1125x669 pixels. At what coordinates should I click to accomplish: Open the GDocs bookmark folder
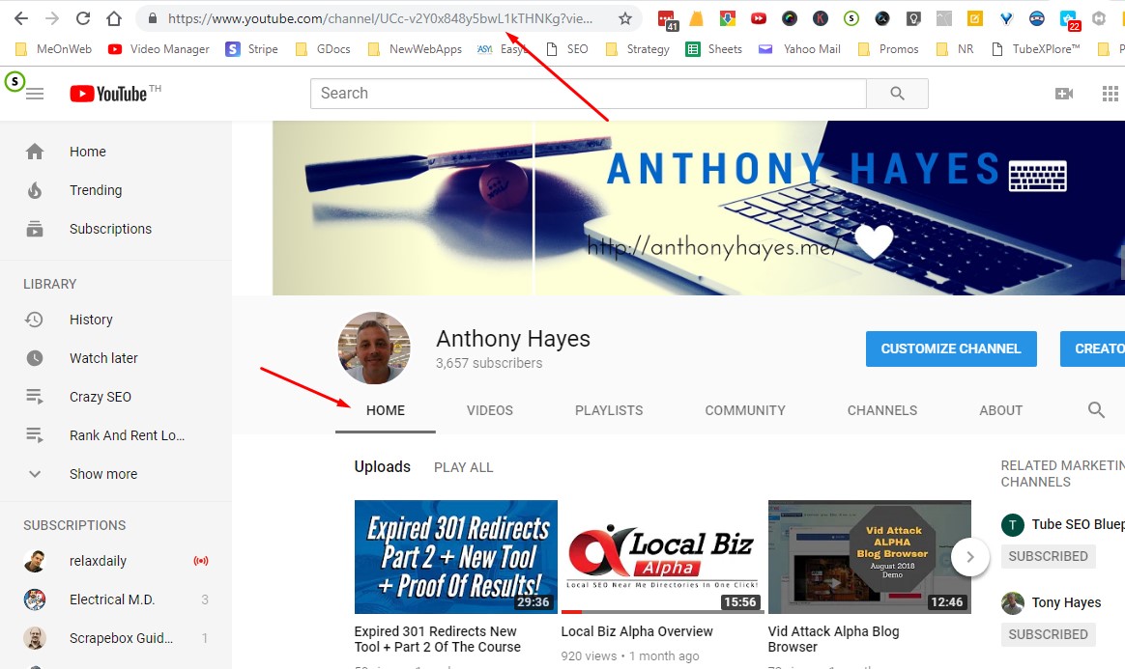coord(323,48)
